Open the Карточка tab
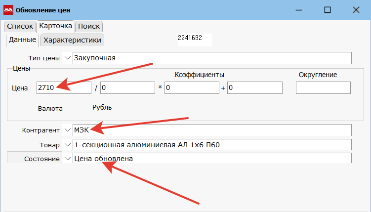Viewport: 371px width, 212px height. [56, 26]
